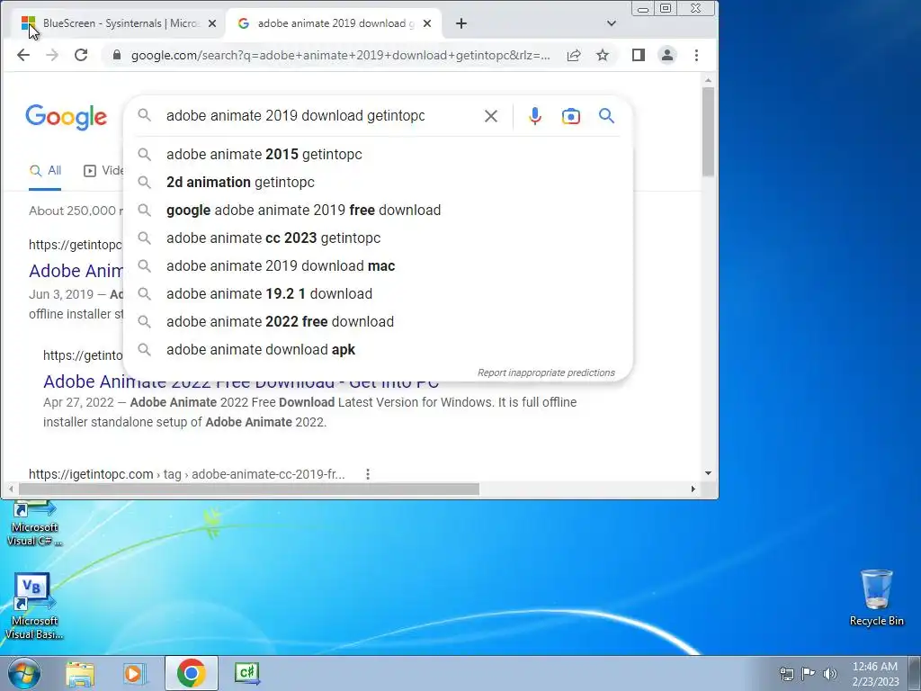Open the Windows Start orb
This screenshot has width=921, height=691.
(x=24, y=673)
